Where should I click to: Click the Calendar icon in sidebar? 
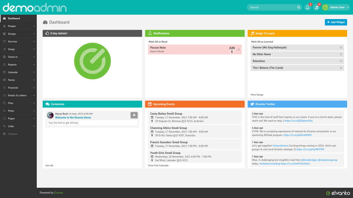4,72
